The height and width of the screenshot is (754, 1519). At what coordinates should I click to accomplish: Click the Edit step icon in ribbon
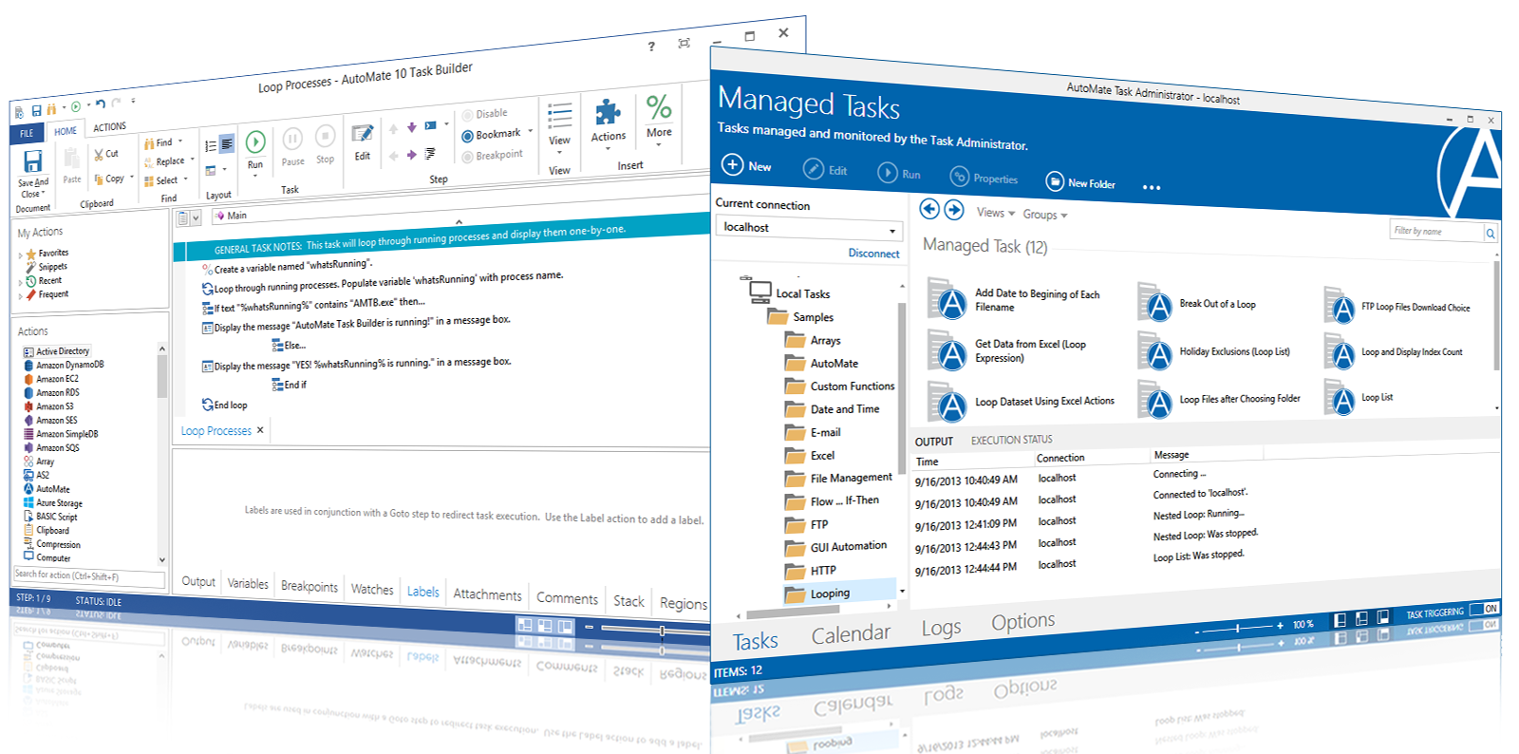363,136
